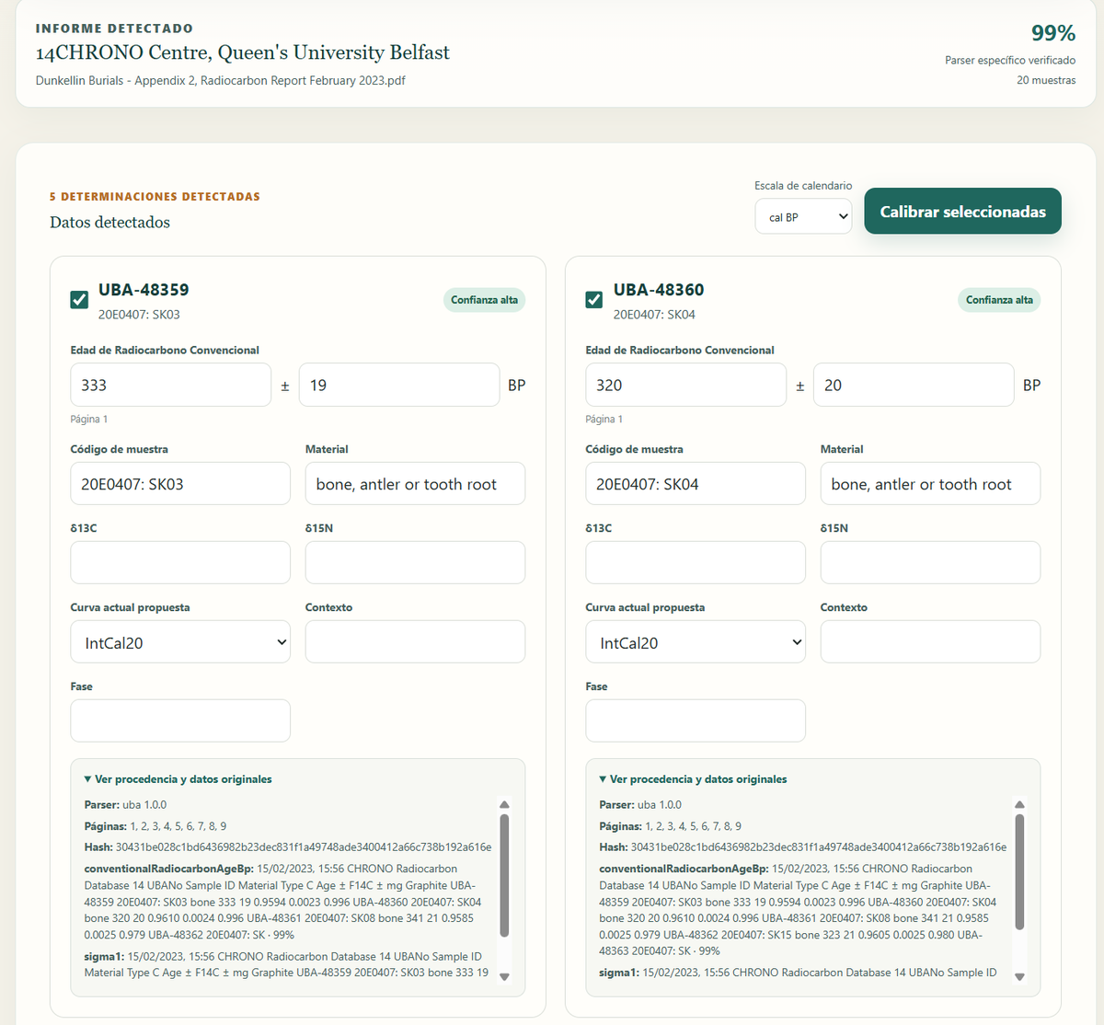Image resolution: width=1104 pixels, height=1025 pixels.
Task: Click the Contexto field in the UBA-48359 card
Action: [415, 642]
